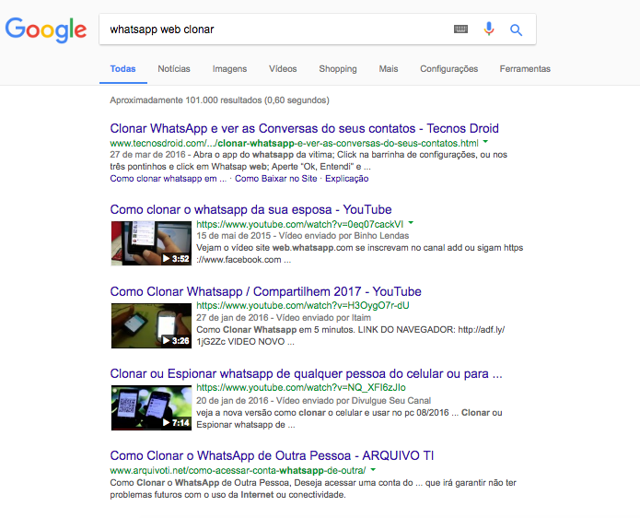Select the Todas tab
Viewport: 640px width, 518px height.
pyautogui.click(x=122, y=68)
